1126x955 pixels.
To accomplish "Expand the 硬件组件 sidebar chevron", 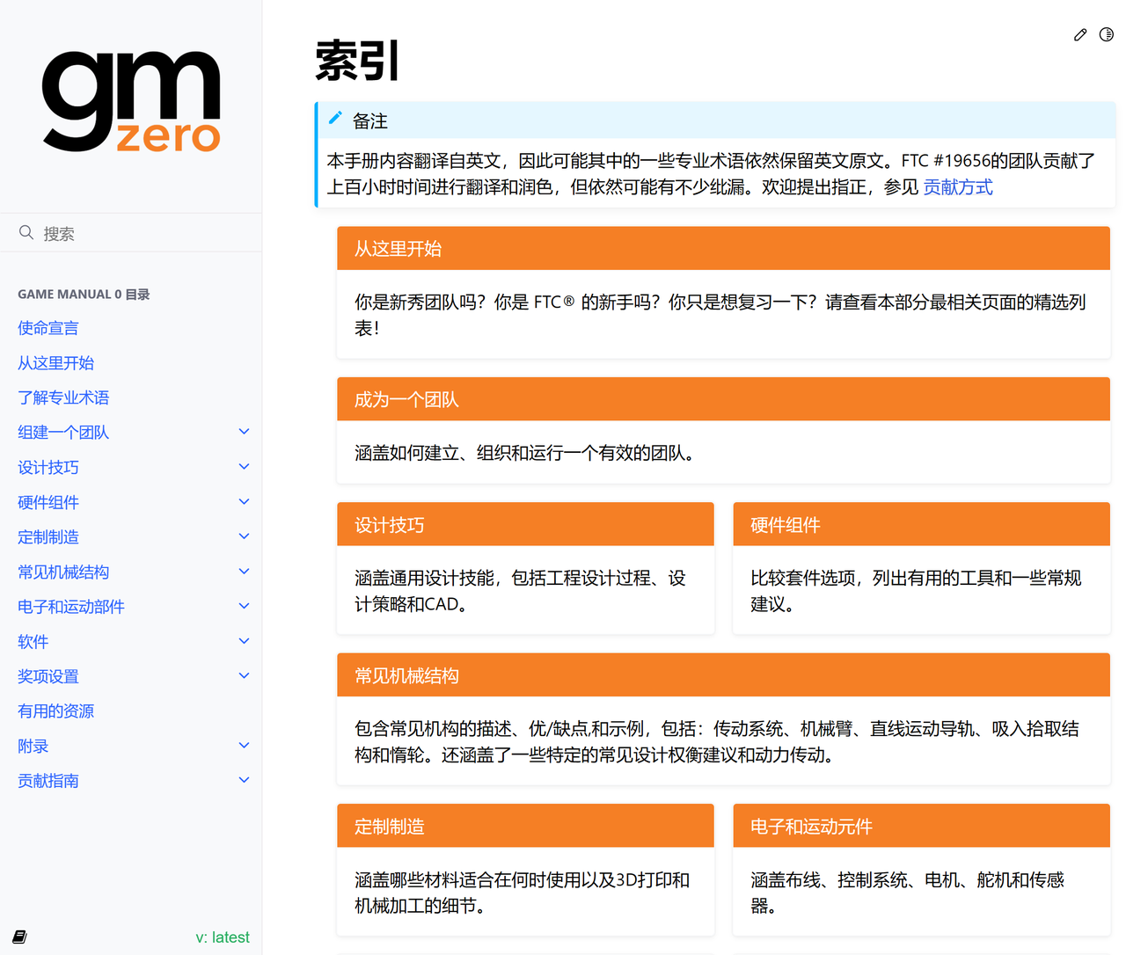I will coord(244,502).
